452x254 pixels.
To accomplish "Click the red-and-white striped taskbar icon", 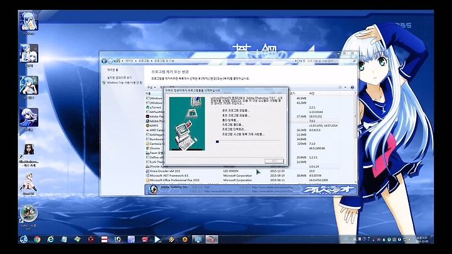I will pyautogui.click(x=104, y=240).
